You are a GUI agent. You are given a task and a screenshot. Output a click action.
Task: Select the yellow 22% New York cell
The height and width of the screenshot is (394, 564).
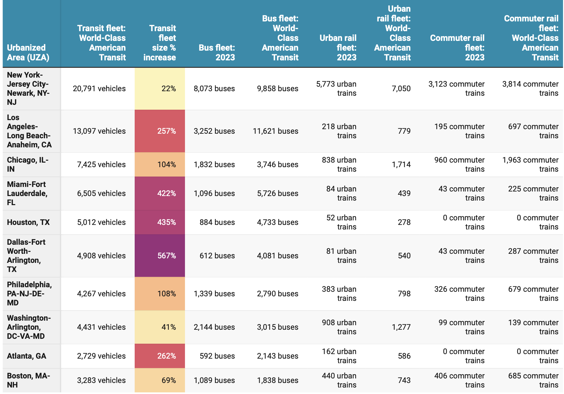160,89
